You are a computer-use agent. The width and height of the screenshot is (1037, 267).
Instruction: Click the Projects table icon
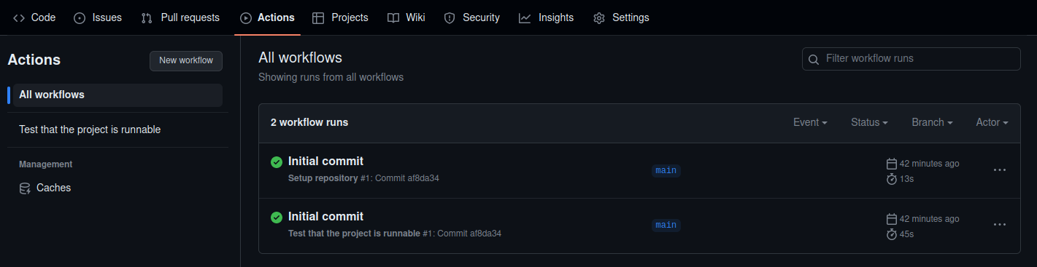click(x=318, y=17)
